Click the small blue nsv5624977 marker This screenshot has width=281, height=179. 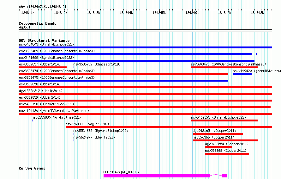pyautogui.click(x=74, y=140)
